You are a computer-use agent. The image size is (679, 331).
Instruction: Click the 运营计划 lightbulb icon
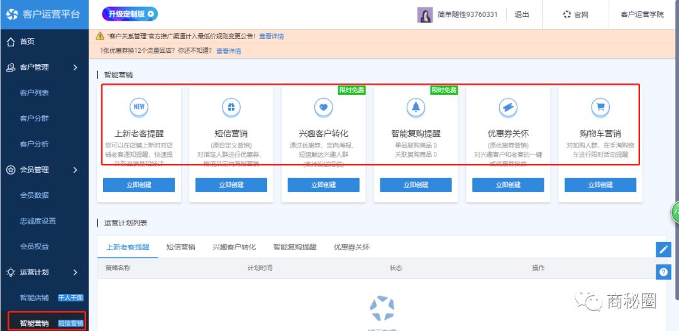pos(11,272)
